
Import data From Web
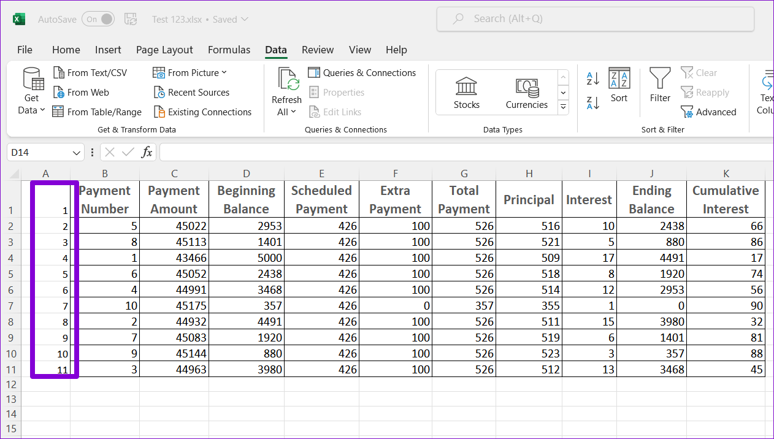point(81,93)
